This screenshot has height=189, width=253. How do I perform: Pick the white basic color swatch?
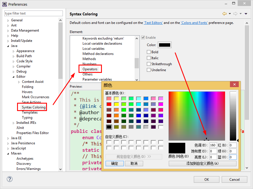pos(161,127)
